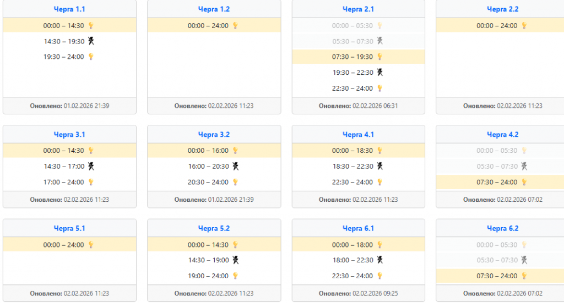Click the update timestamp 02.02.2026 09:25

(375, 294)
